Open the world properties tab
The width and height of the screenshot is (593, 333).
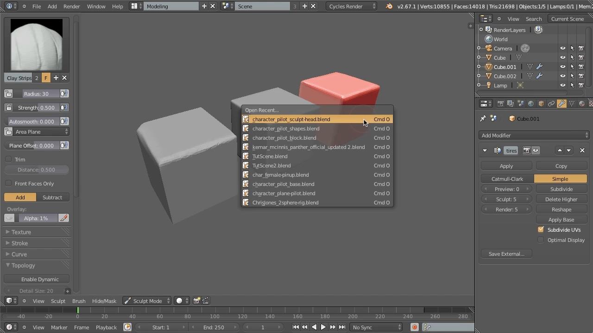[x=531, y=104]
